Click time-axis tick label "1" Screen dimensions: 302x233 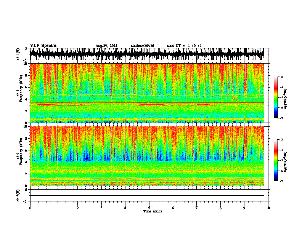click(x=54, y=208)
